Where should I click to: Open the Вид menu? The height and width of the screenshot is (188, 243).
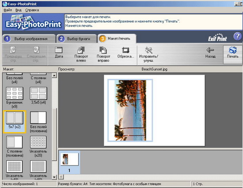click(x=19, y=10)
